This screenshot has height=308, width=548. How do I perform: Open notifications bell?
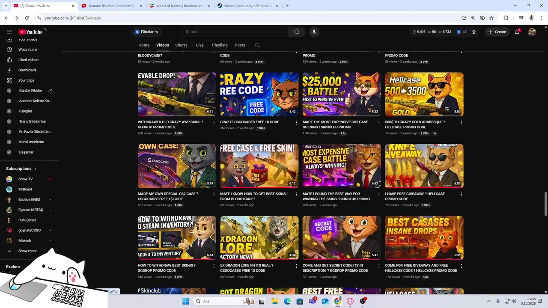click(517, 32)
